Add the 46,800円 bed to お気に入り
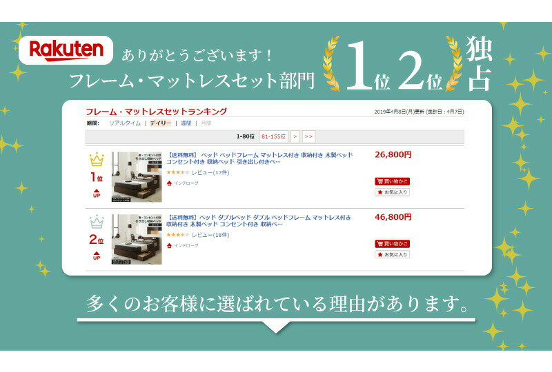This screenshot has height=372, width=552. click(x=392, y=254)
